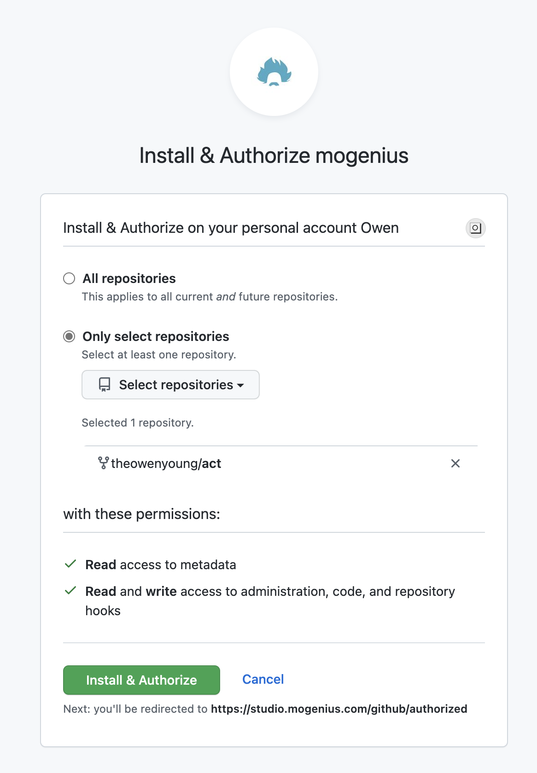This screenshot has height=773, width=537.
Task: Click the mogenius app logo avatar
Action: pos(274,72)
